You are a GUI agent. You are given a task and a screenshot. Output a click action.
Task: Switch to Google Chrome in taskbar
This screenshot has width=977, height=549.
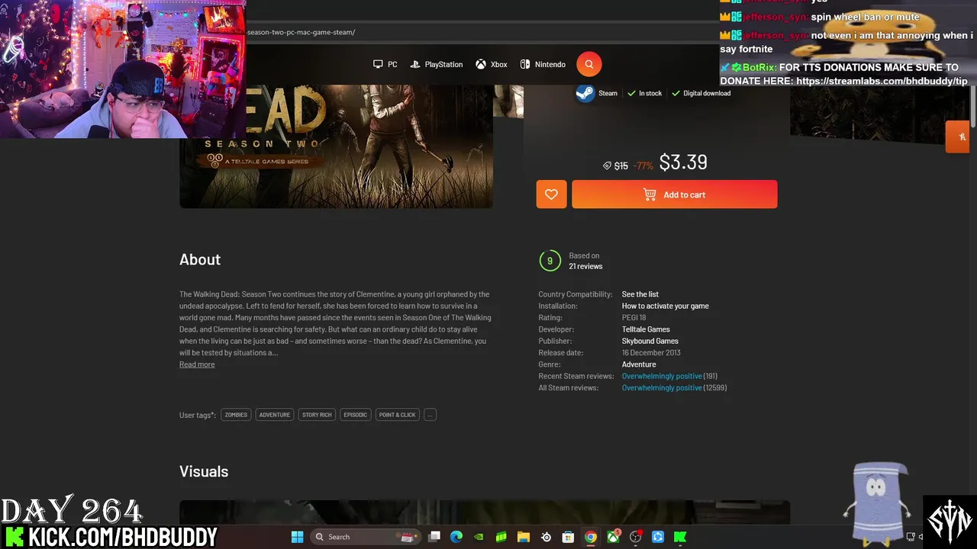coord(590,537)
